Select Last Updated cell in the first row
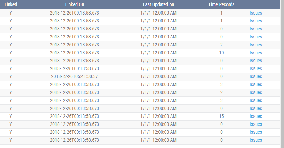 click(158, 13)
